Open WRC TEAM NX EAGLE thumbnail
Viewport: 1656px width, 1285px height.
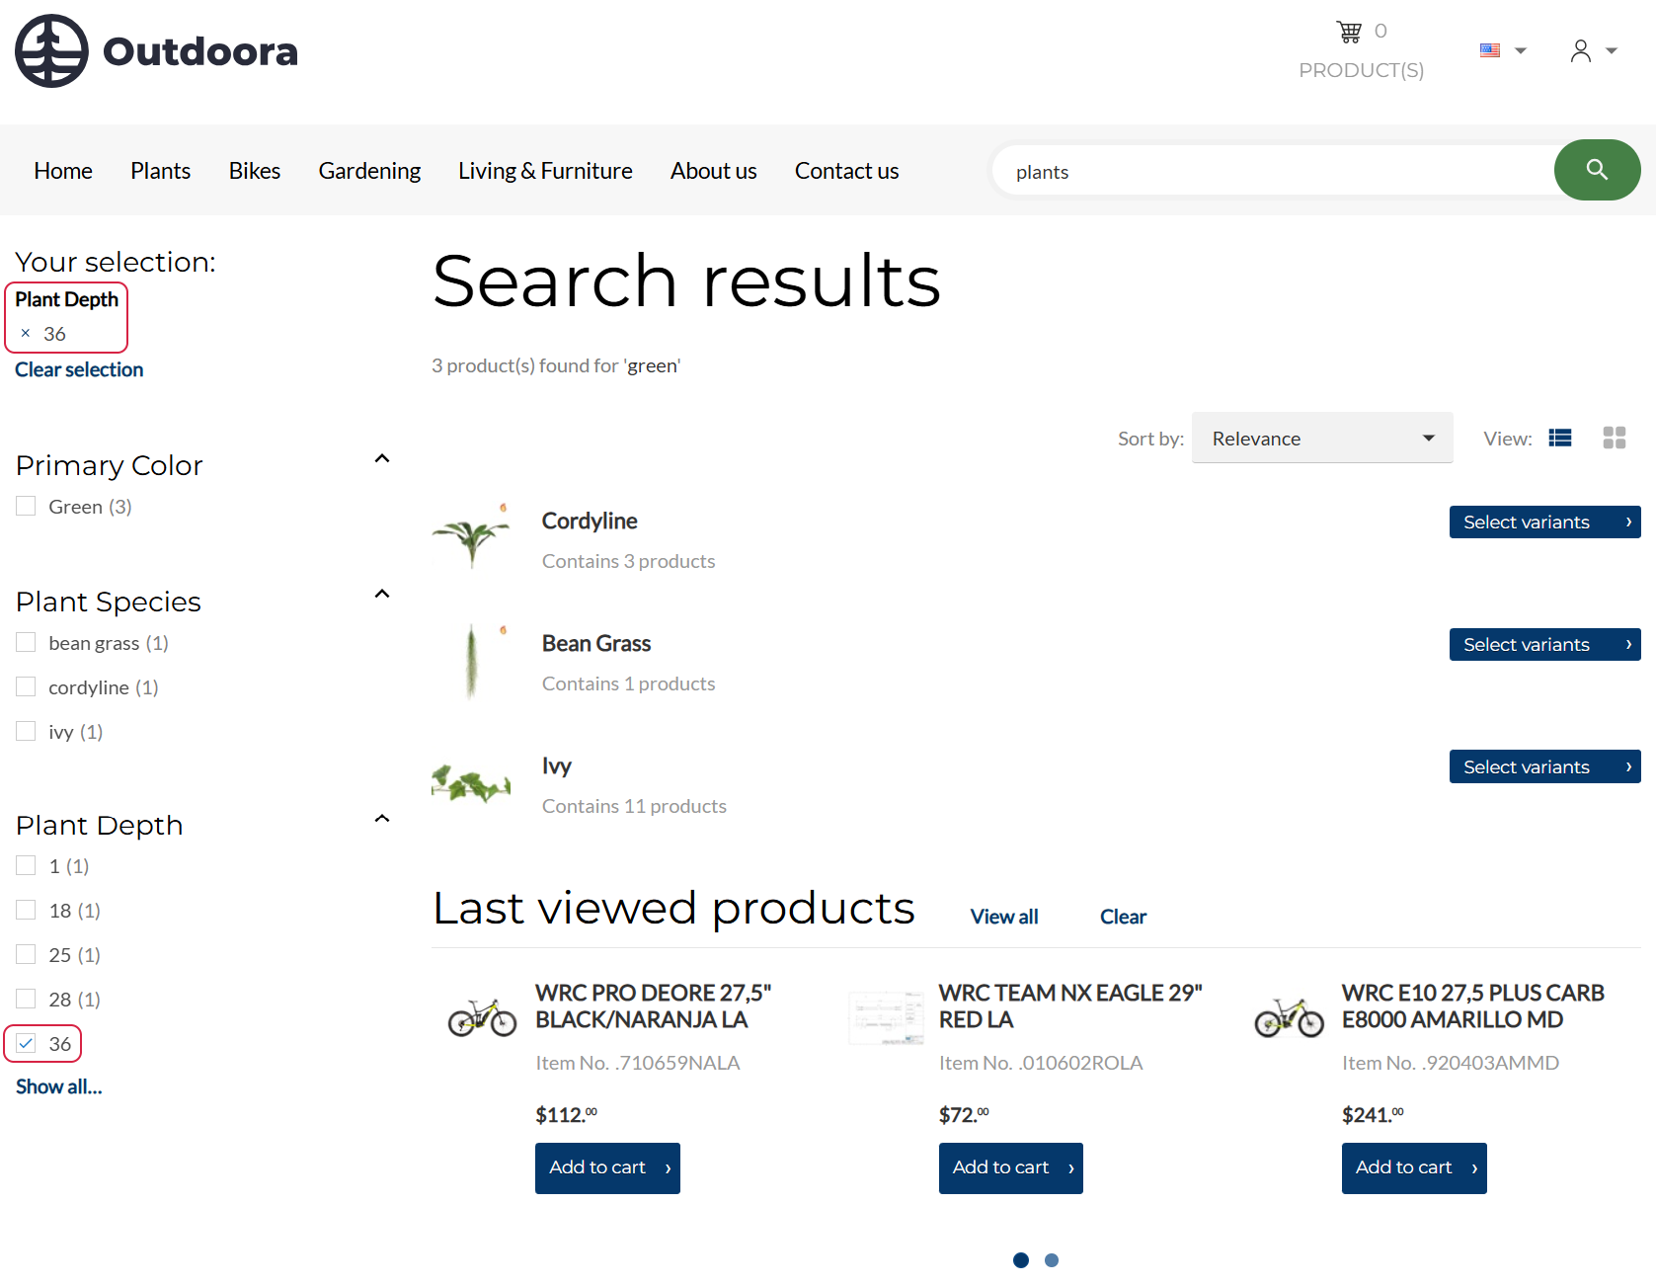(886, 1017)
